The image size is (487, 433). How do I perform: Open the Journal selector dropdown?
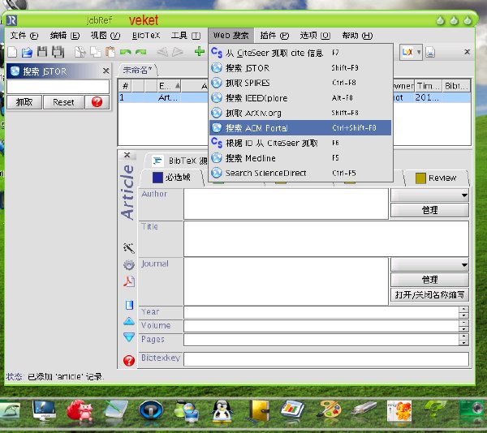click(x=429, y=264)
